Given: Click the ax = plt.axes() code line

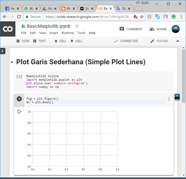Looking at the screenshot, I should 95,102.
